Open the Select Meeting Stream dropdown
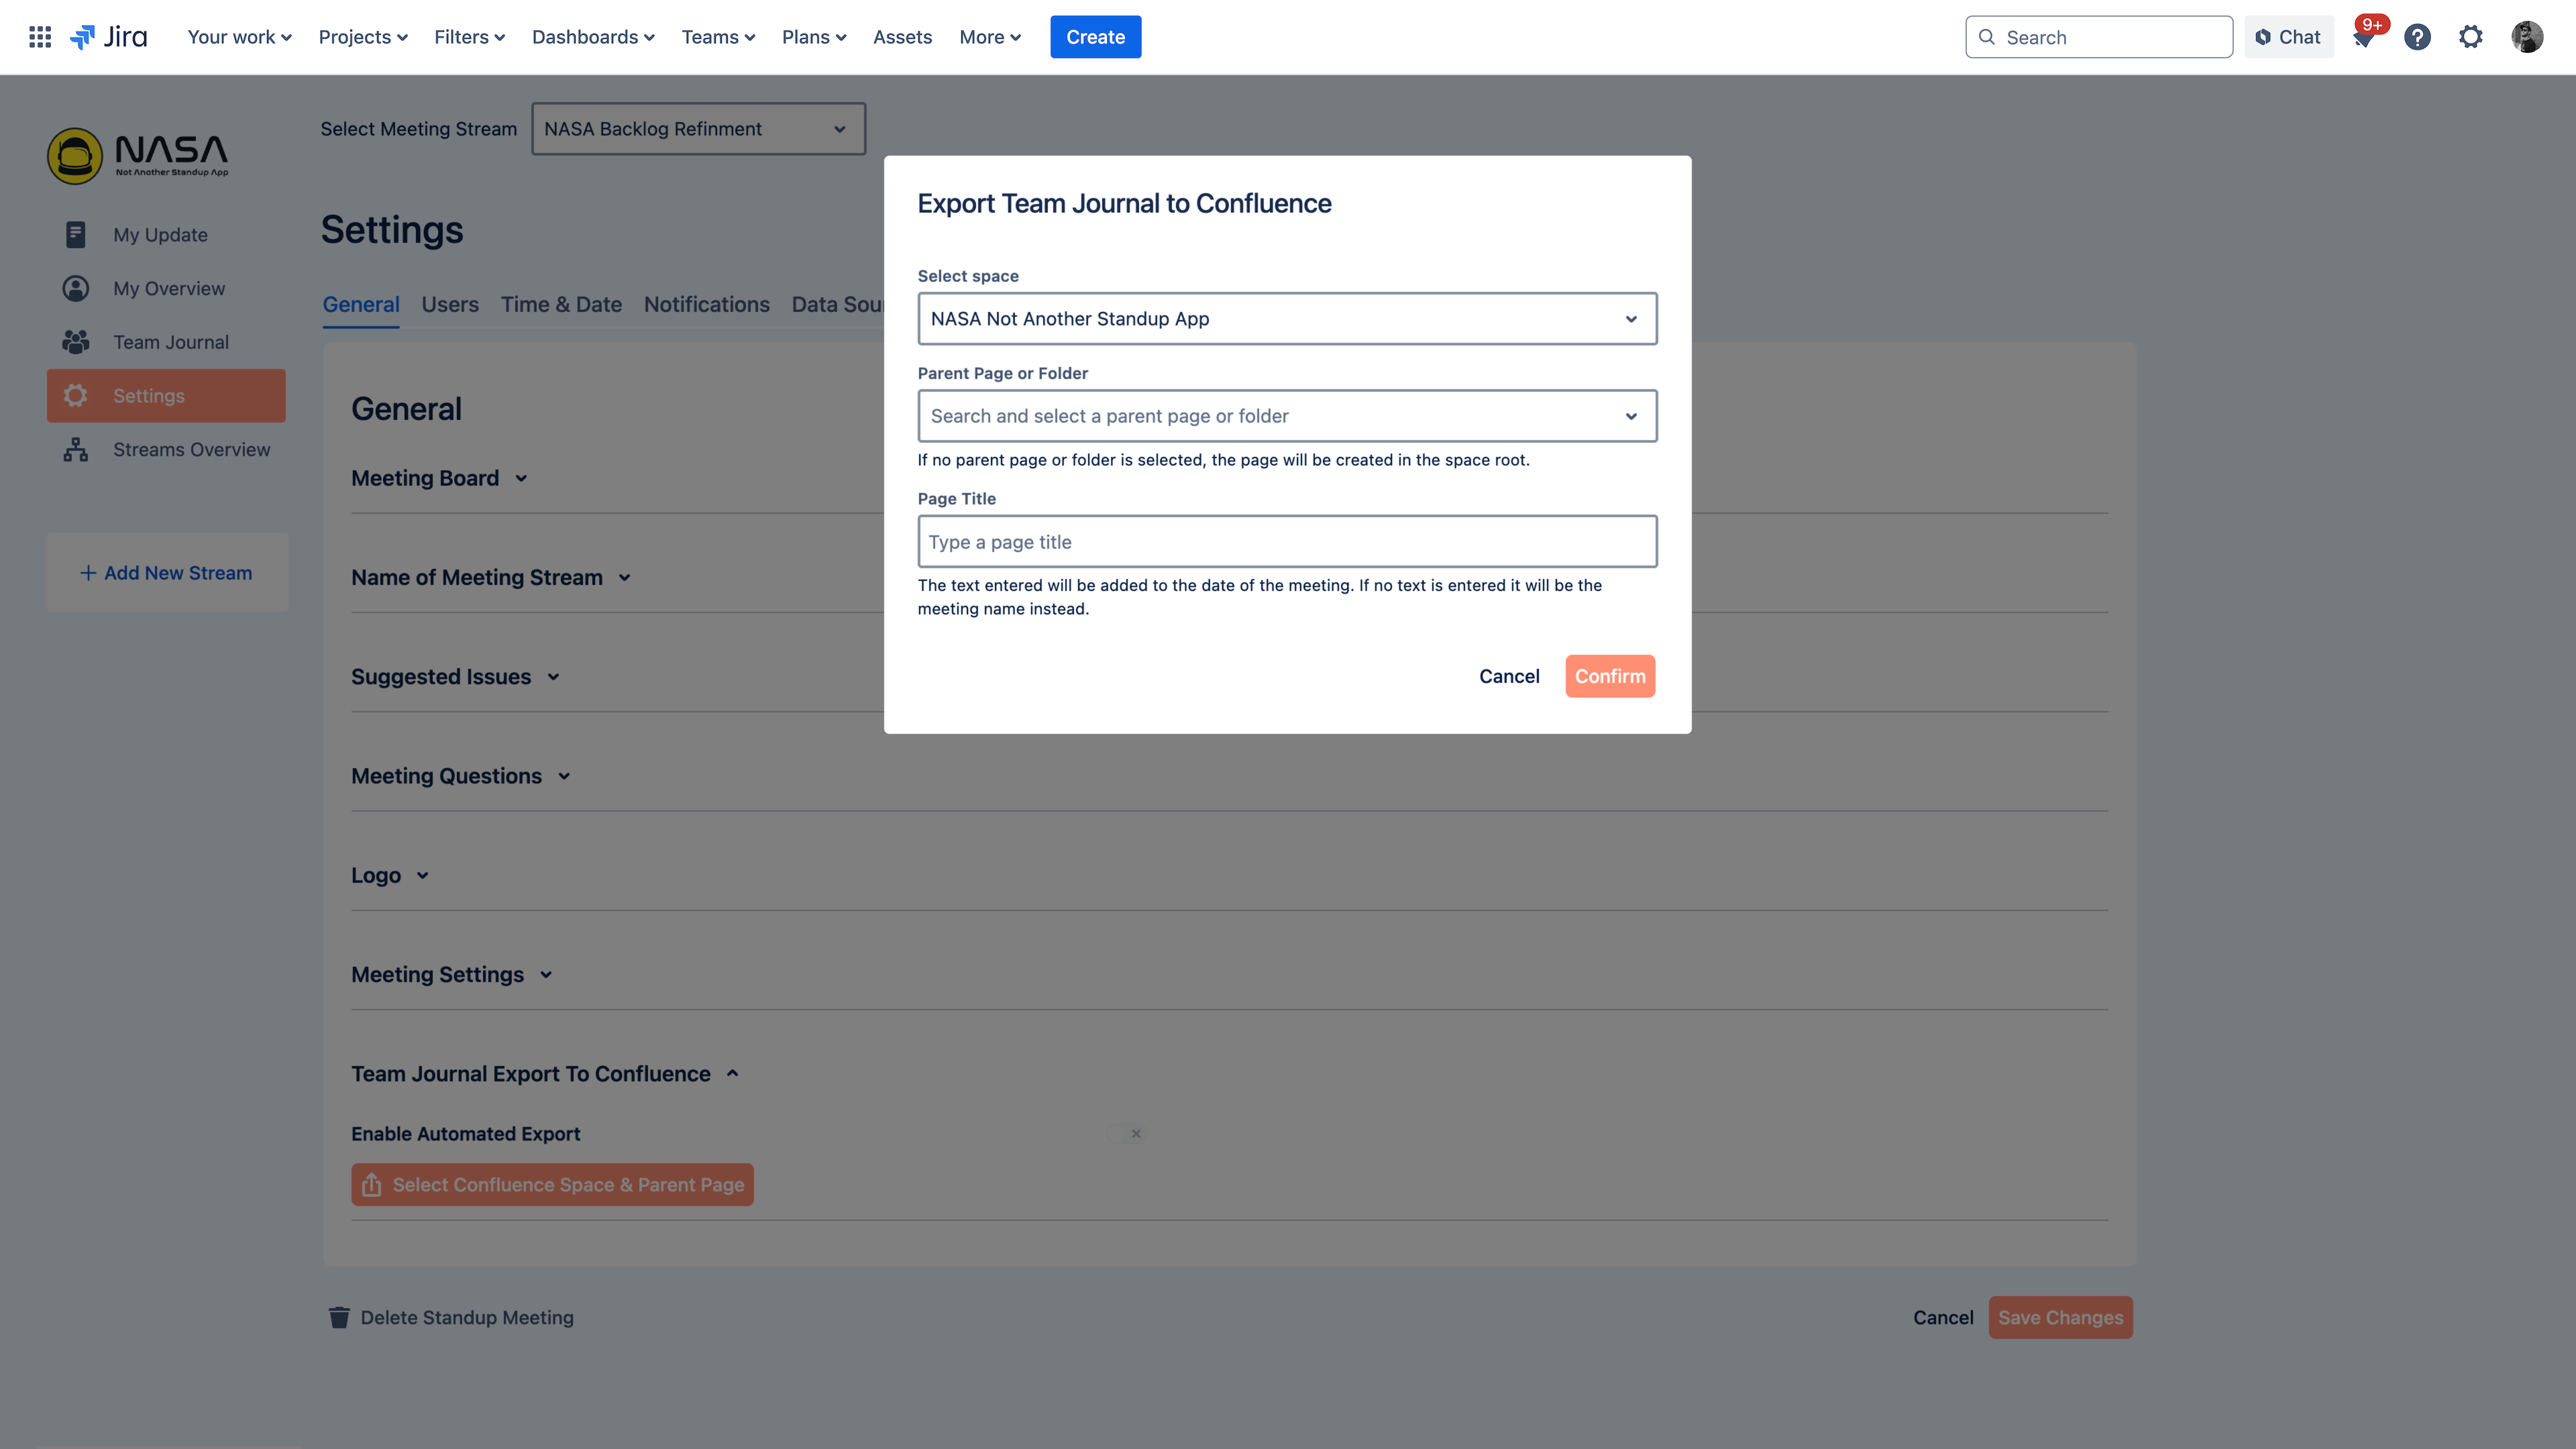This screenshot has width=2576, height=1449. tap(698, 129)
